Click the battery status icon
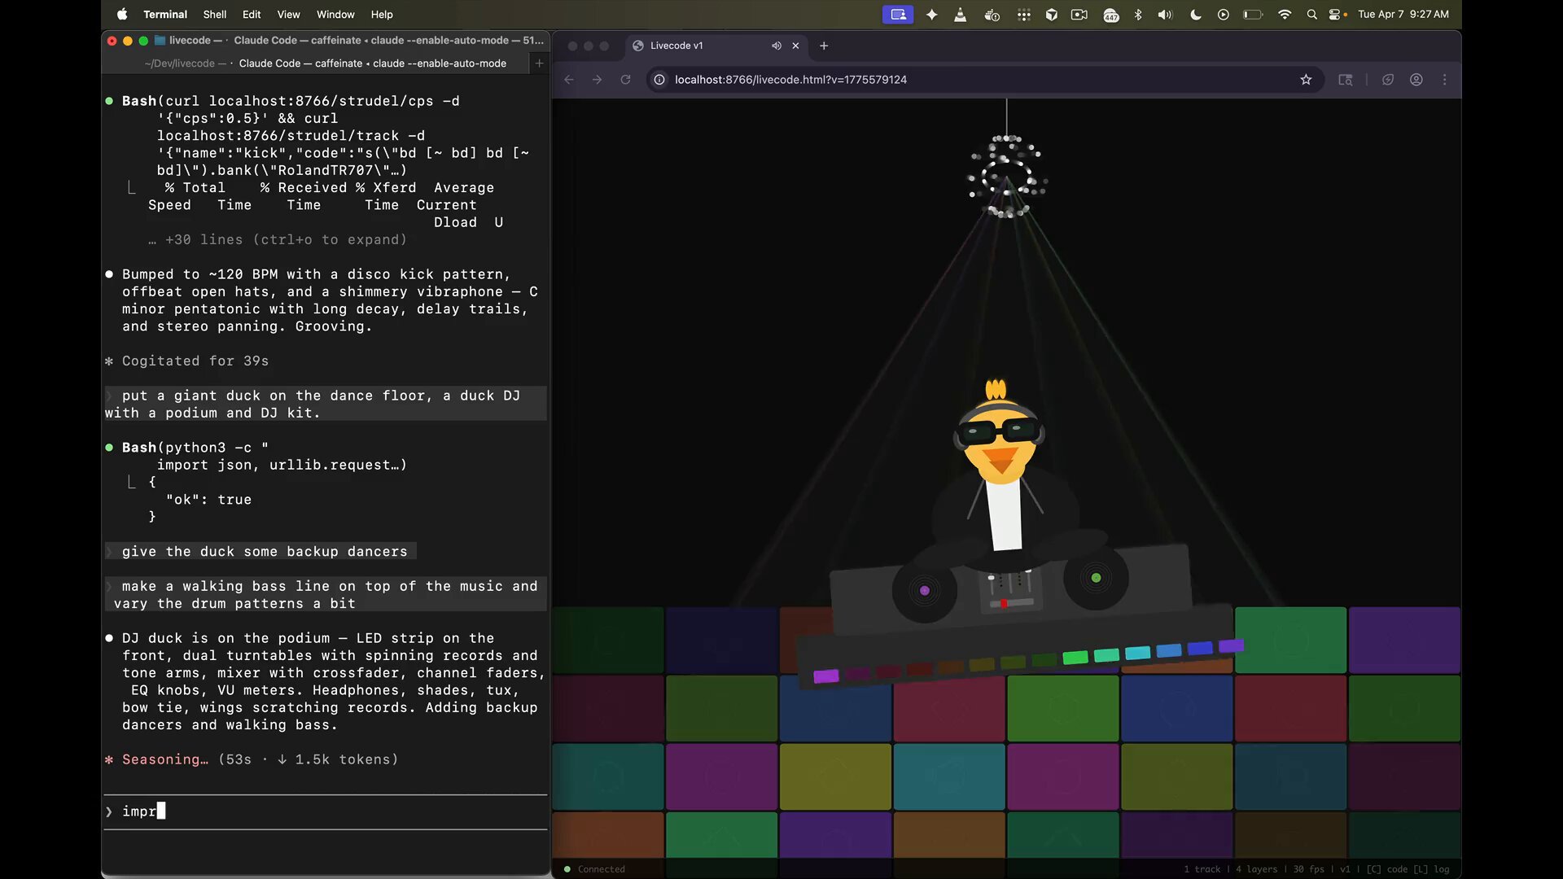Viewport: 1563px width, 879px height. pyautogui.click(x=1253, y=14)
